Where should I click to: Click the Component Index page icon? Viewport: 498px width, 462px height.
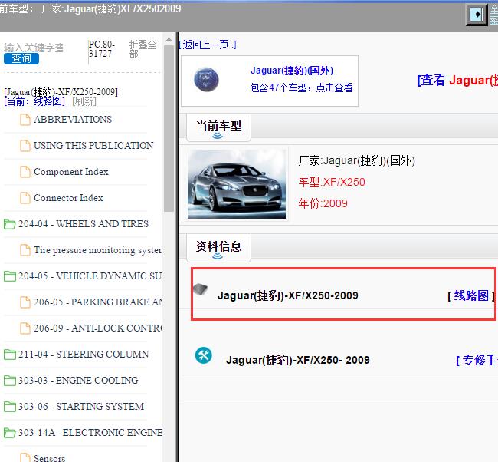pyautogui.click(x=25, y=172)
